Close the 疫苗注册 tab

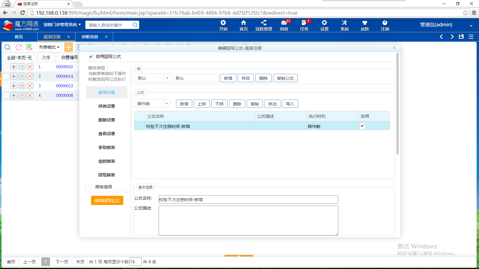pos(69,37)
